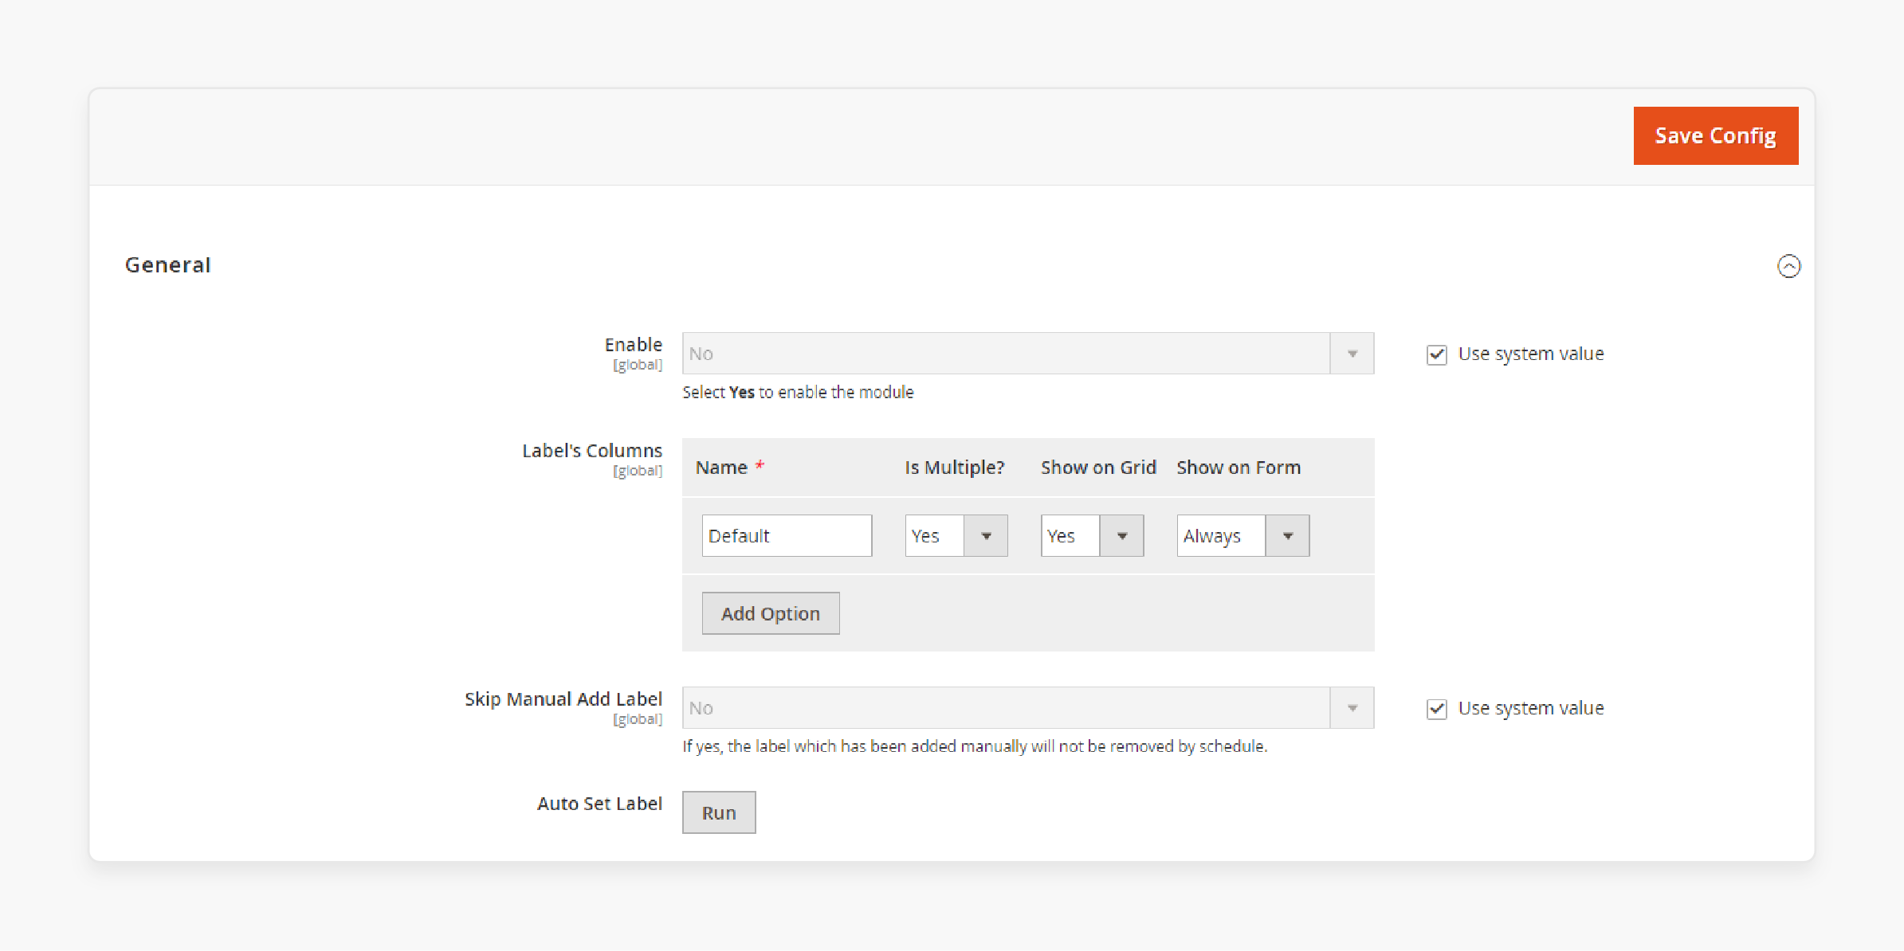Run the Auto Set Label action

[719, 812]
